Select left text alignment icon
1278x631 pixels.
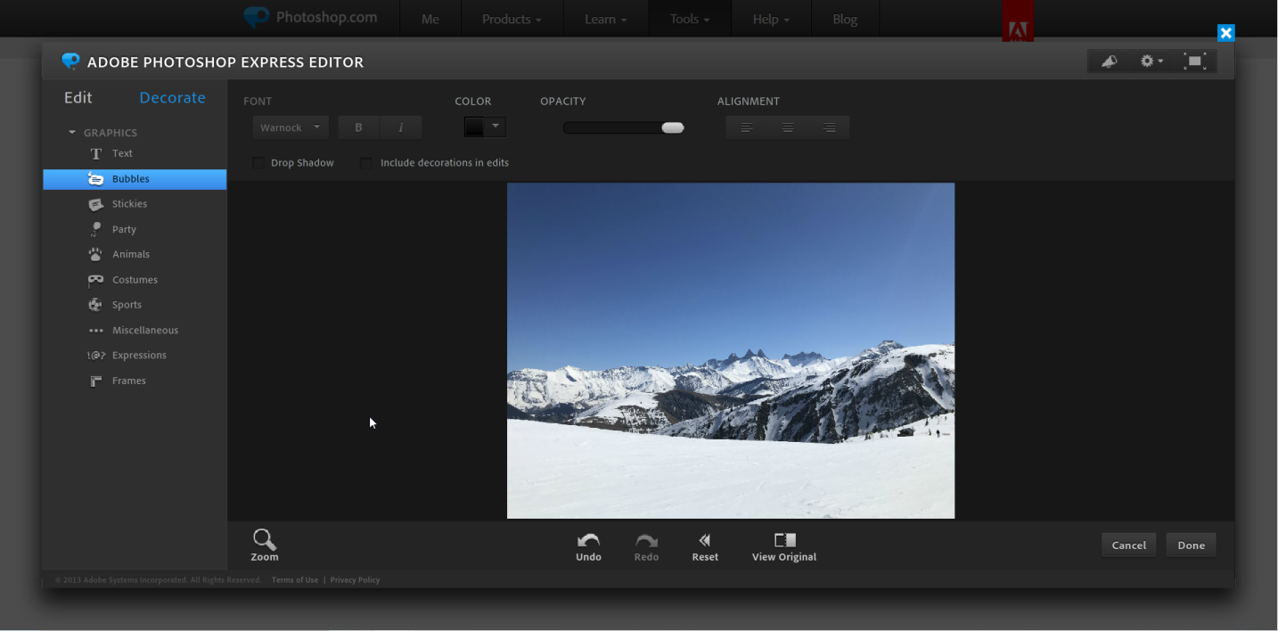pos(747,127)
